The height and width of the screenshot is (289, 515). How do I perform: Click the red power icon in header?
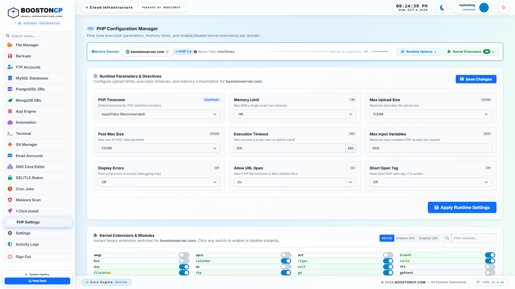503,7
